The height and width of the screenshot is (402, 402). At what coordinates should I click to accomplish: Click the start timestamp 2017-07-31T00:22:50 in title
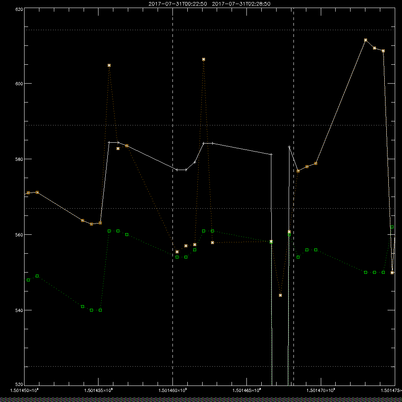(x=178, y=4)
